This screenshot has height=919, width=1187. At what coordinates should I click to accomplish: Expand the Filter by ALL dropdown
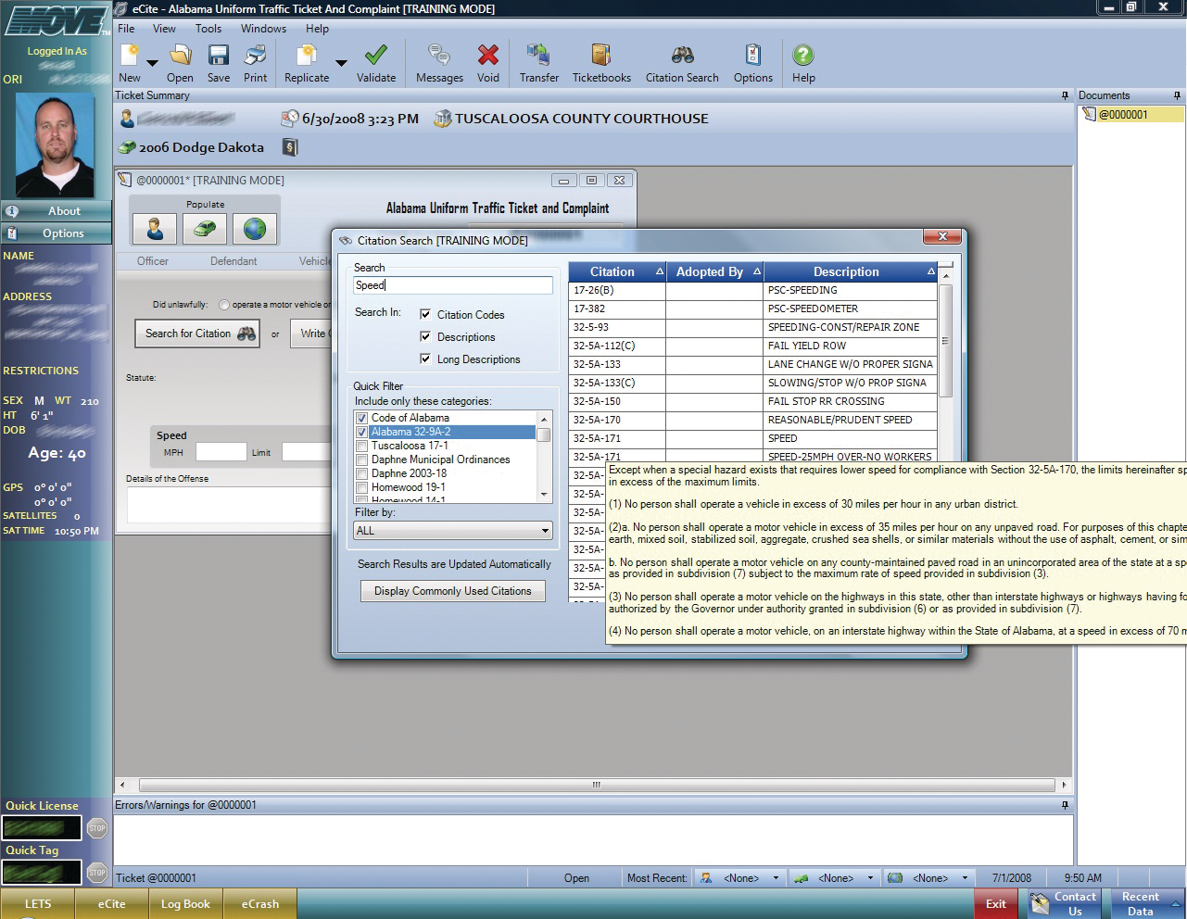tap(545, 531)
